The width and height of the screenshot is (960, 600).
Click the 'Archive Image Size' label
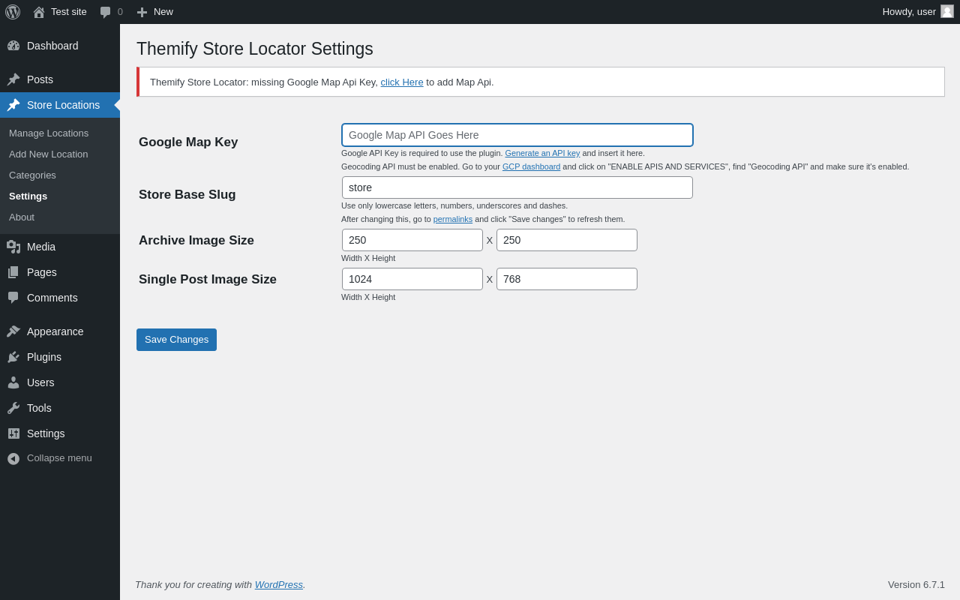tap(196, 240)
